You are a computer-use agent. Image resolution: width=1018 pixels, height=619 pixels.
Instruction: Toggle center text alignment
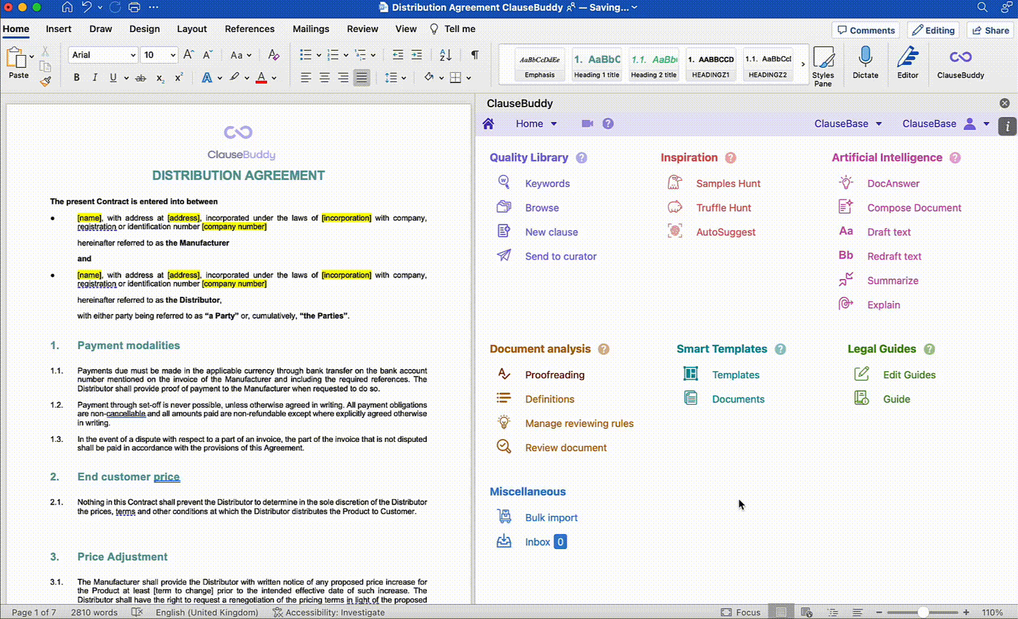[x=324, y=78]
